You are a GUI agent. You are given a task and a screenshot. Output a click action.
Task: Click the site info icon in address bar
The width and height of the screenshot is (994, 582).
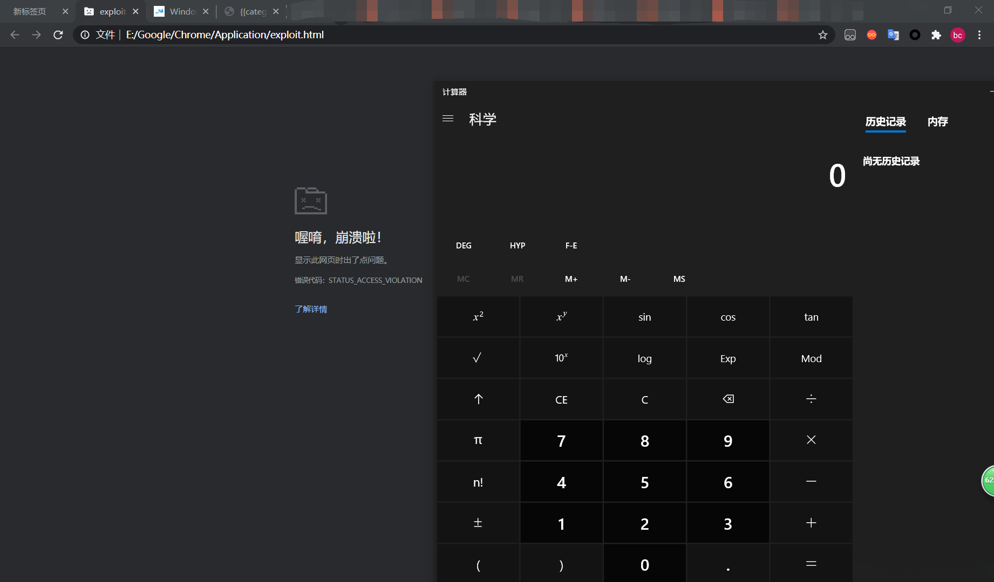tap(85, 35)
